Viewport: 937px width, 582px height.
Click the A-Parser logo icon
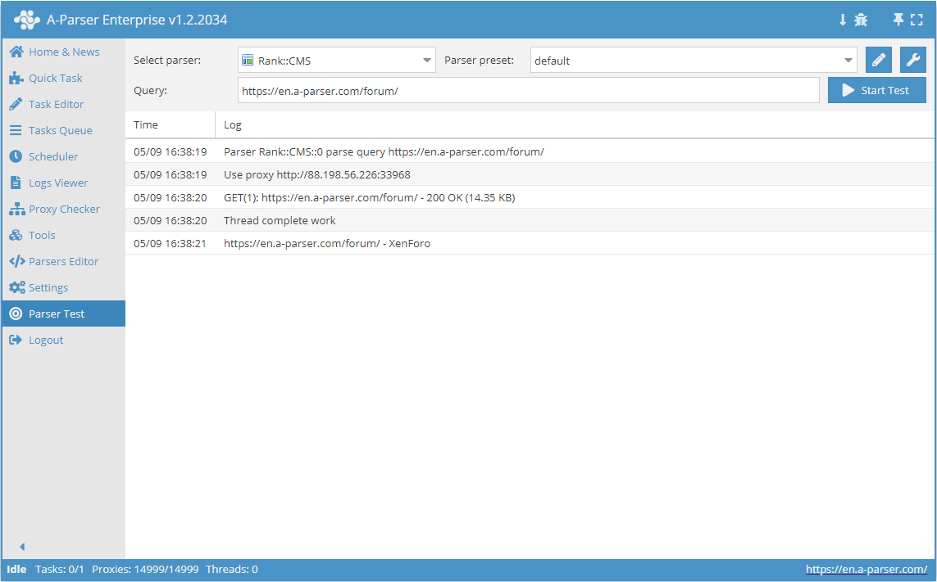tap(27, 20)
